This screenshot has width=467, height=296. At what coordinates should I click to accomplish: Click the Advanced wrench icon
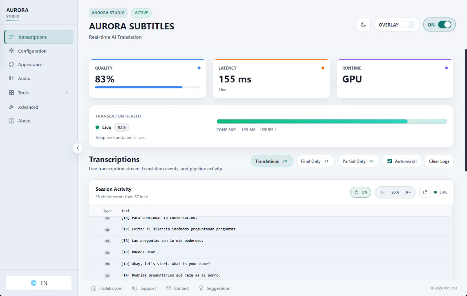coord(11,107)
